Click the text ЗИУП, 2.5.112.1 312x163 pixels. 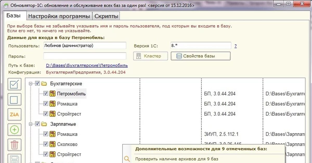(221, 134)
